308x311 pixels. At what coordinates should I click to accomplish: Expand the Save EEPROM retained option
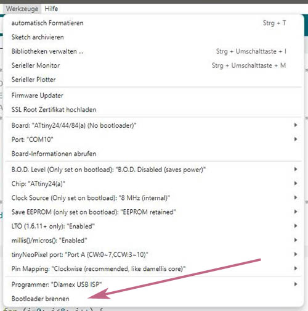153,212
